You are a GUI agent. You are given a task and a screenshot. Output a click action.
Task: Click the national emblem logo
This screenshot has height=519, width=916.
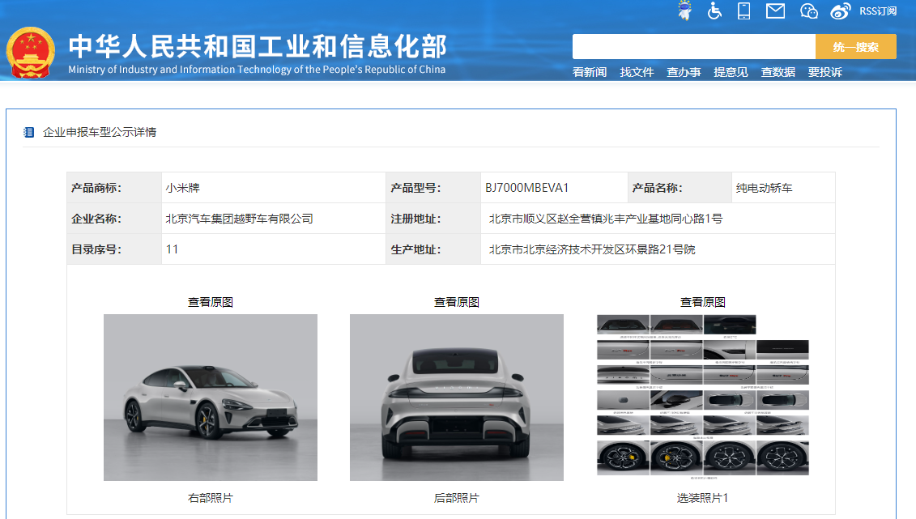(31, 53)
